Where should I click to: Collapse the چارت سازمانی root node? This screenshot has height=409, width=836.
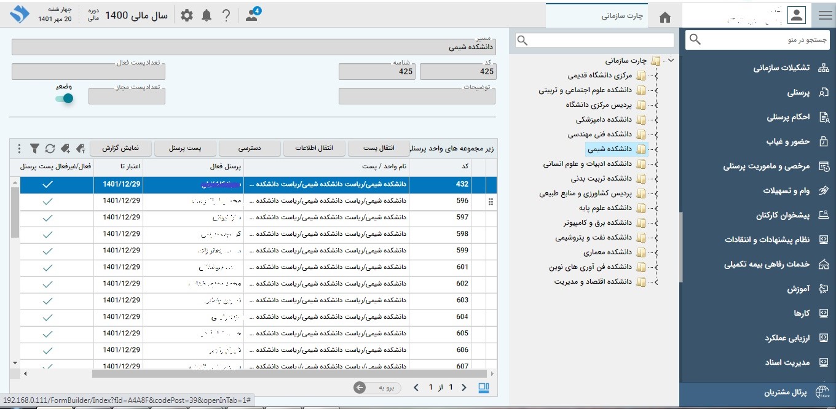click(671, 60)
